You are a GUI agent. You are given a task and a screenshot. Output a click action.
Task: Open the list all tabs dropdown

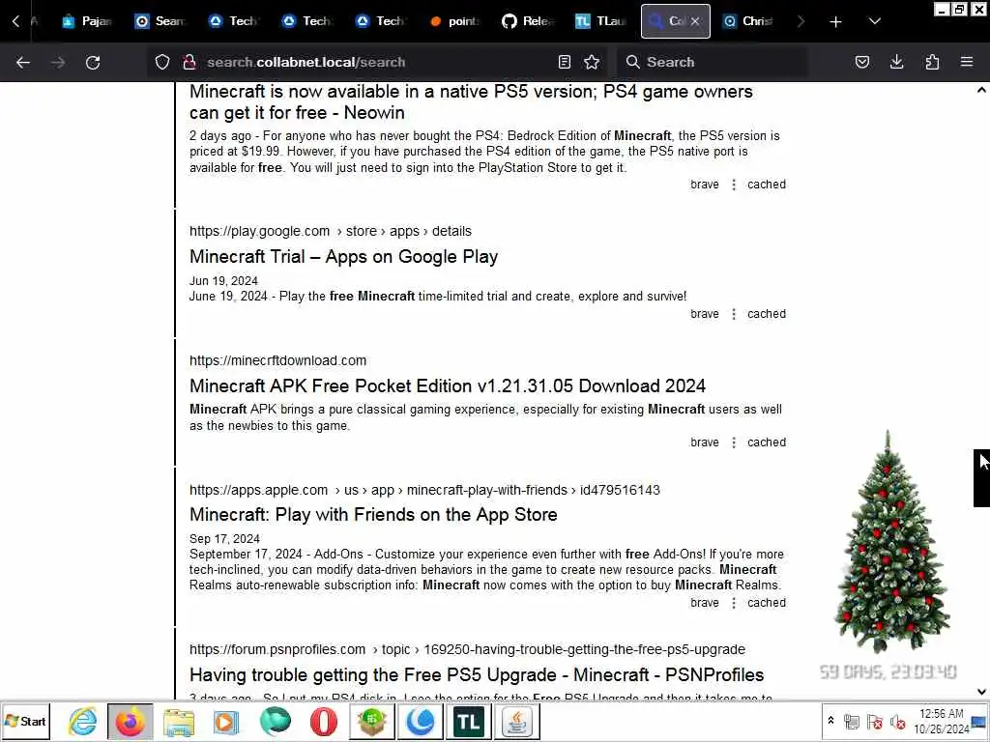coord(874,21)
